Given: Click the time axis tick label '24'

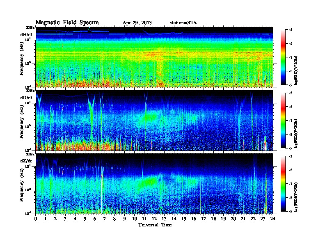Looking at the screenshot, I should pos(273,219).
